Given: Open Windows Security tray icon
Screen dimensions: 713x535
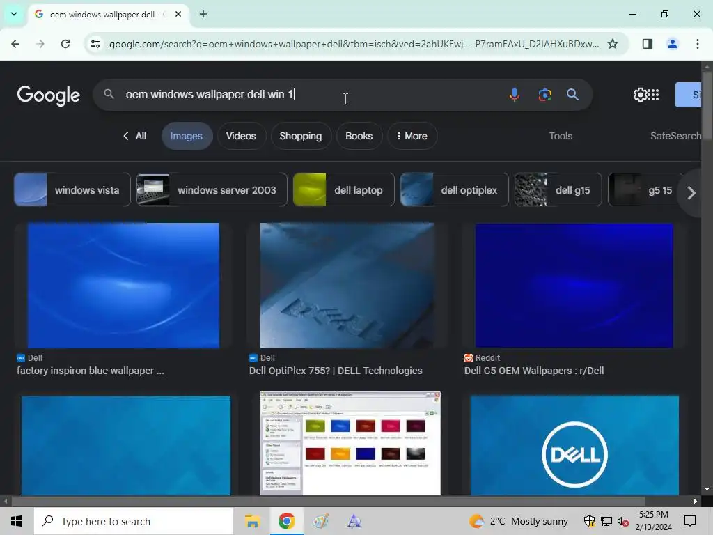Looking at the screenshot, I should click(589, 521).
